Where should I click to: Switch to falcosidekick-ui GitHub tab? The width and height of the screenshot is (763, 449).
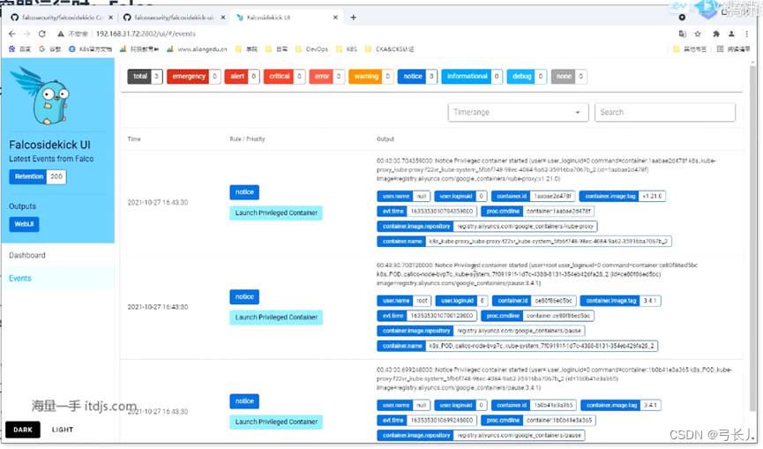173,18
